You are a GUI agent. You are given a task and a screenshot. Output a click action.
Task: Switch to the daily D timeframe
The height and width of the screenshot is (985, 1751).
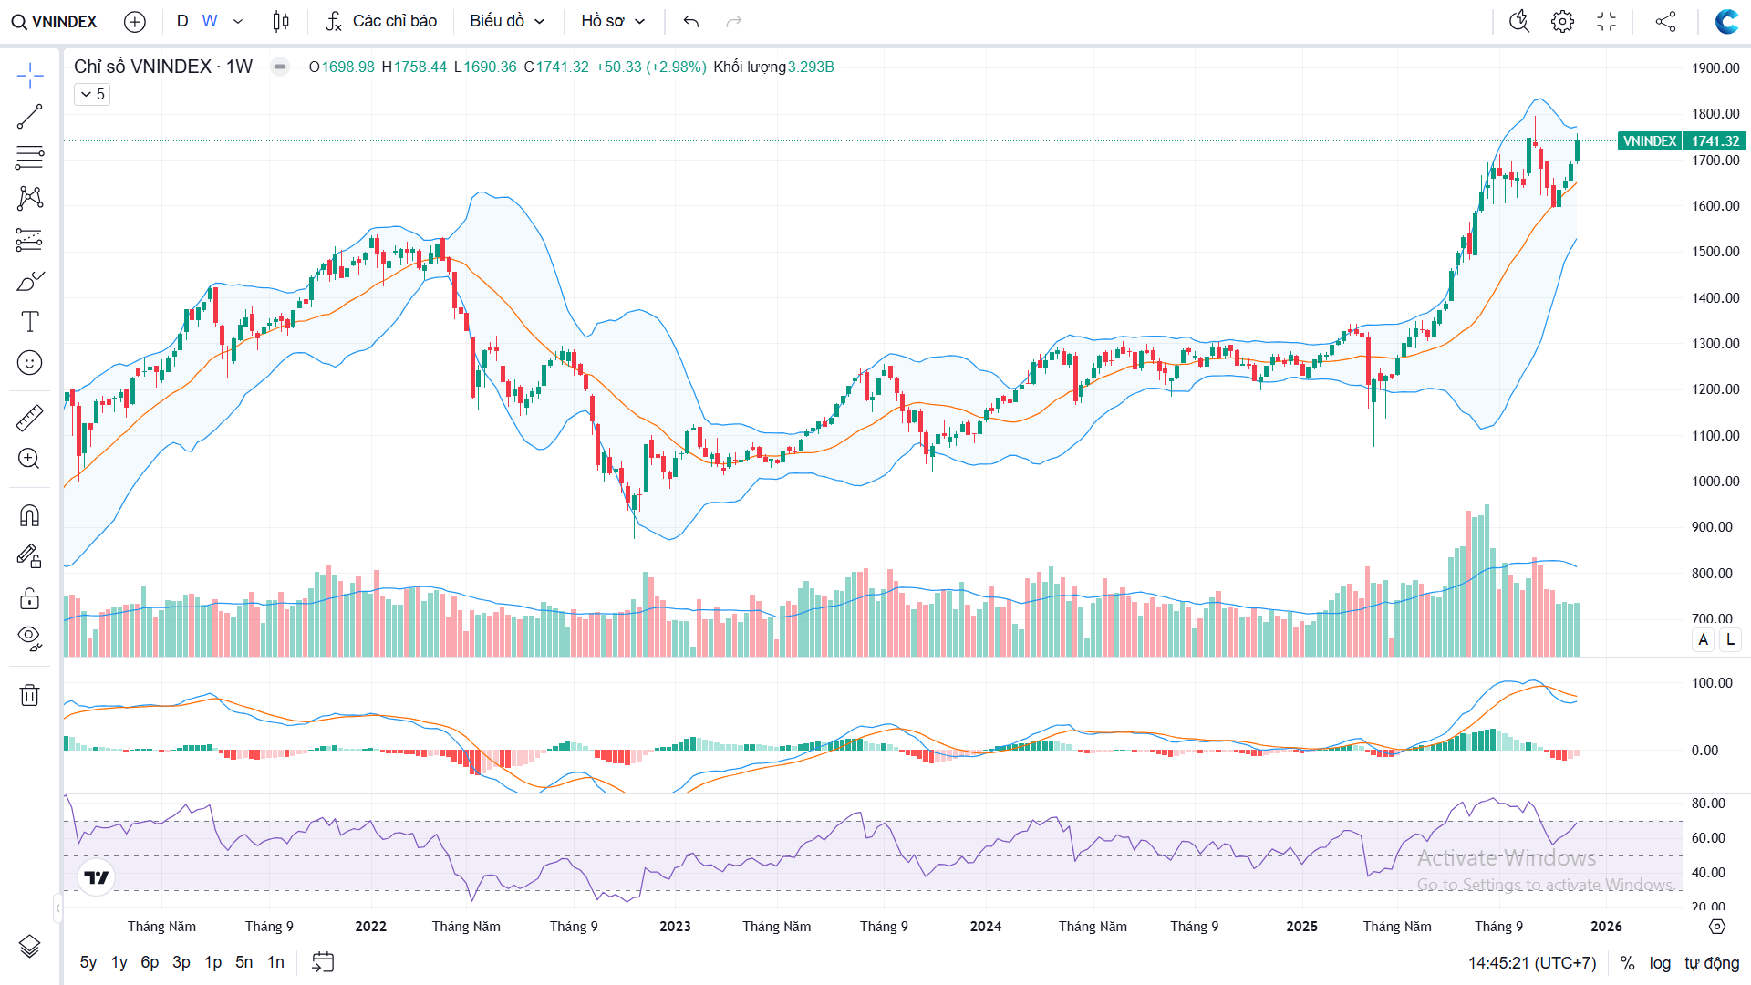pos(182,21)
